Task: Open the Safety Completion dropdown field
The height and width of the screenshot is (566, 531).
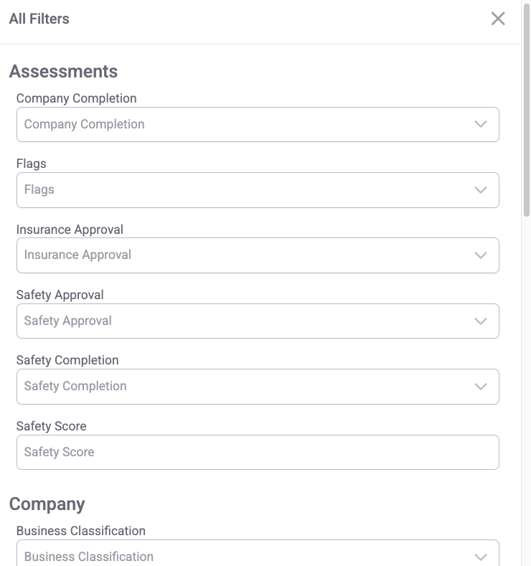Action: (x=244, y=387)
